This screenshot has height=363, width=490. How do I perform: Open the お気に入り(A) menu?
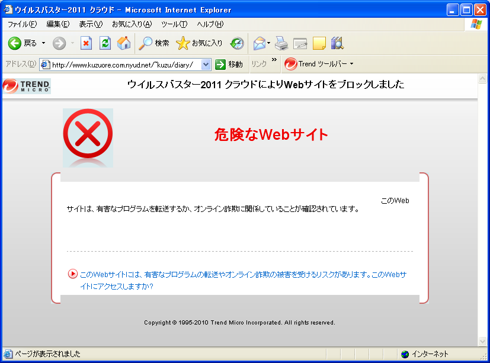click(x=132, y=24)
